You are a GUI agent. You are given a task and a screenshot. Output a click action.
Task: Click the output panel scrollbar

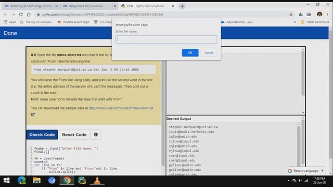click(303, 73)
